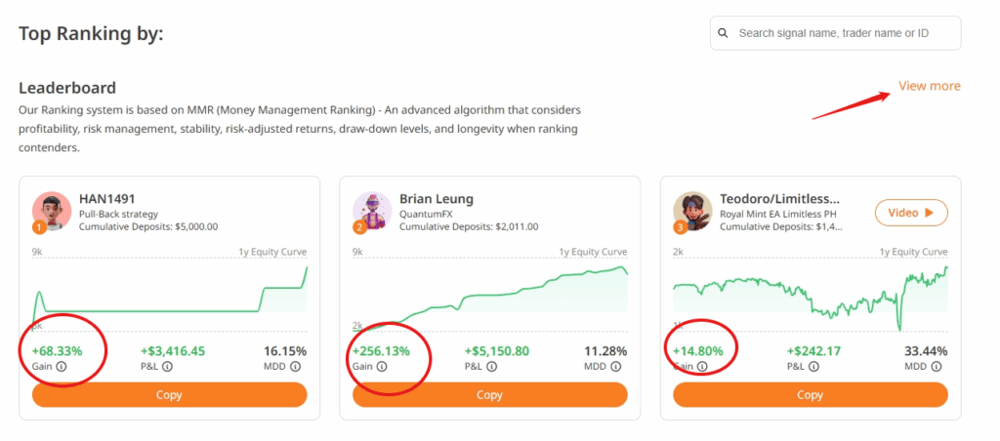Click Gain info icon on HAN1491 card
This screenshot has height=441, width=1000.
click(62, 367)
